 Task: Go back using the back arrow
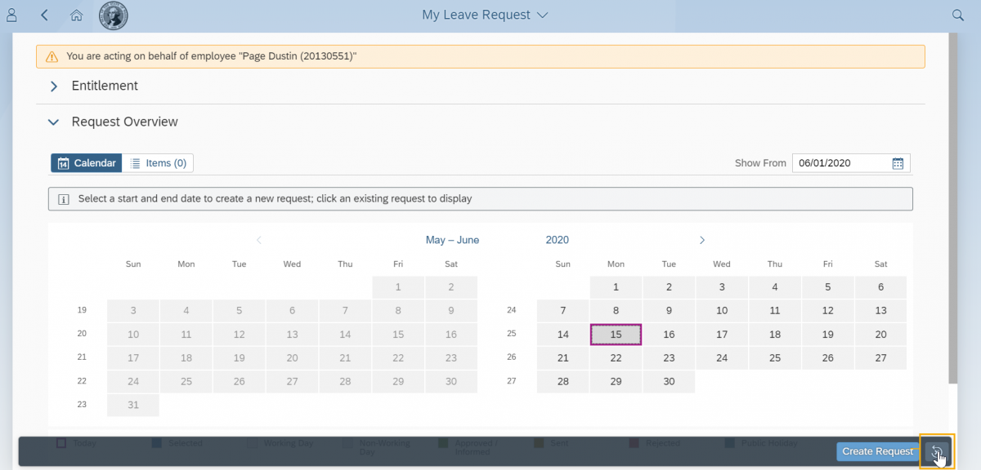pyautogui.click(x=44, y=15)
